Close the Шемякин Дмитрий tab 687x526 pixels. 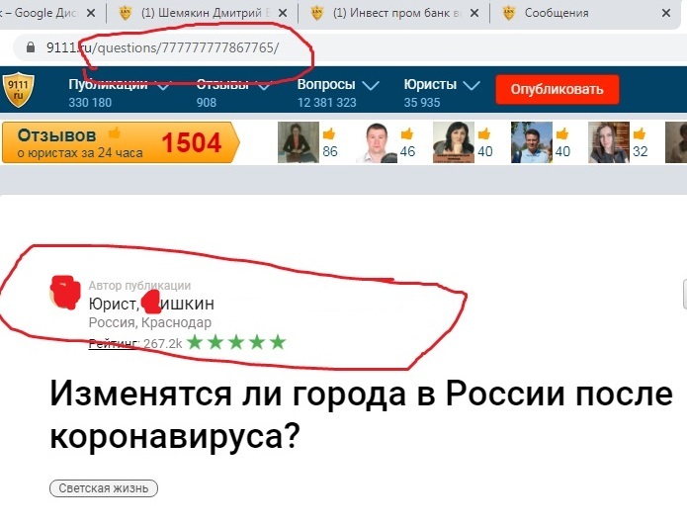tap(283, 13)
